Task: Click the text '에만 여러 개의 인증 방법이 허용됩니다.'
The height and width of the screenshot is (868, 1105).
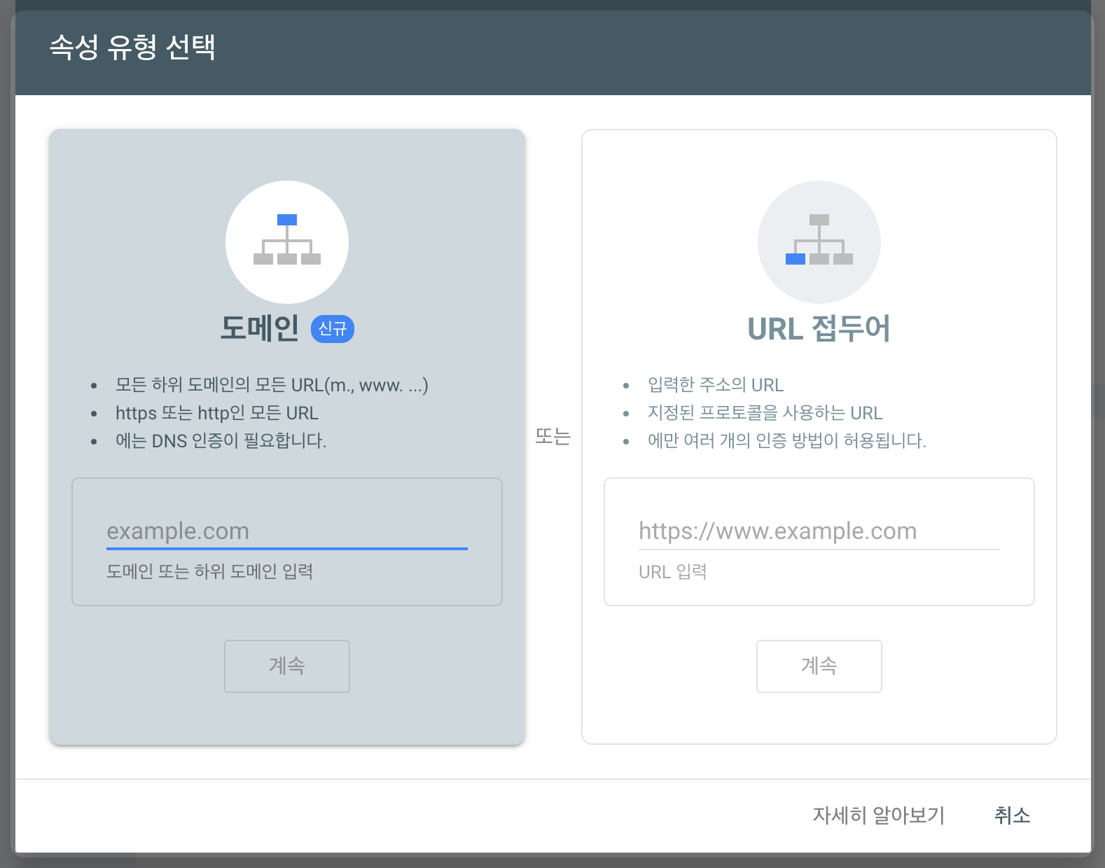Action: click(x=787, y=441)
